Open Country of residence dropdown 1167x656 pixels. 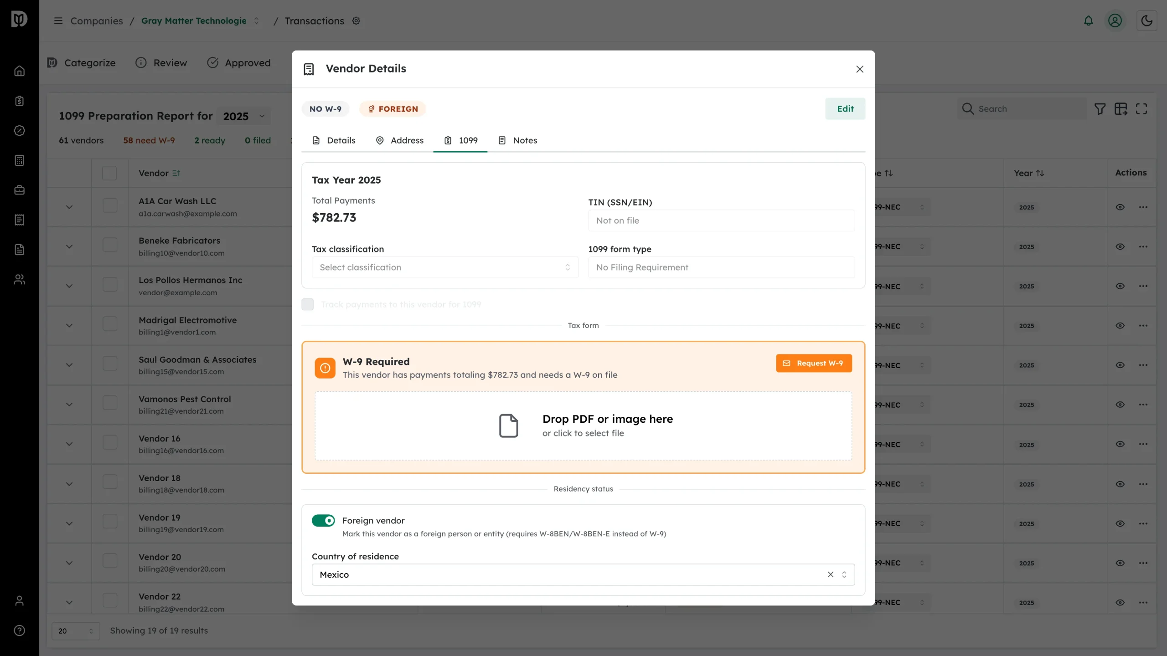click(x=583, y=574)
